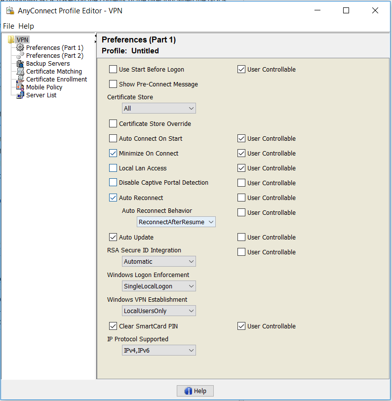Open the Help menu
Screen dimensions: 392x401
[26, 26]
